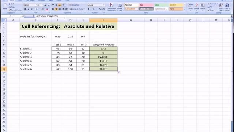Decrease the cell indent
The height and width of the screenshot is (132, 234).
point(63,9)
